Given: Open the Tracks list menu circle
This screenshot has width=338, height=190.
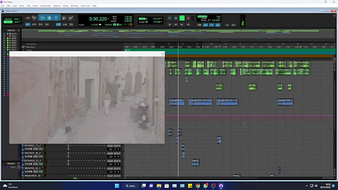Looking at the screenshot, I should click(18, 30).
